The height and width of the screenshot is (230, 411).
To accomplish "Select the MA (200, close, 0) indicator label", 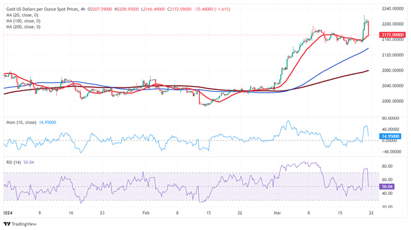I will [24, 27].
